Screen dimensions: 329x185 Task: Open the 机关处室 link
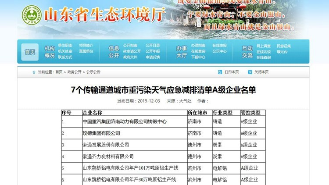tap(65, 51)
